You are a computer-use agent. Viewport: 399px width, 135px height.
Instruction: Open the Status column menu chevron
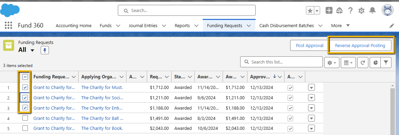(x=190, y=77)
